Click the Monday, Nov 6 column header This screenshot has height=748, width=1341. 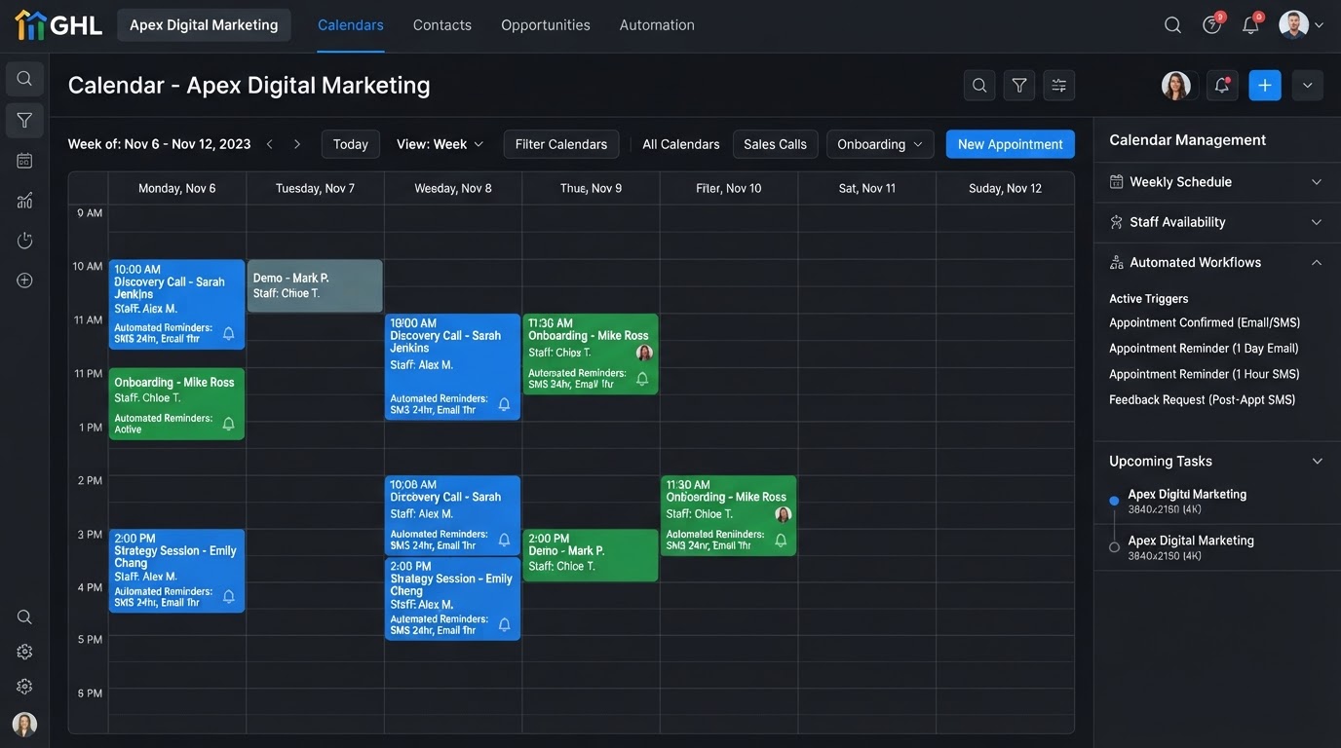point(177,188)
